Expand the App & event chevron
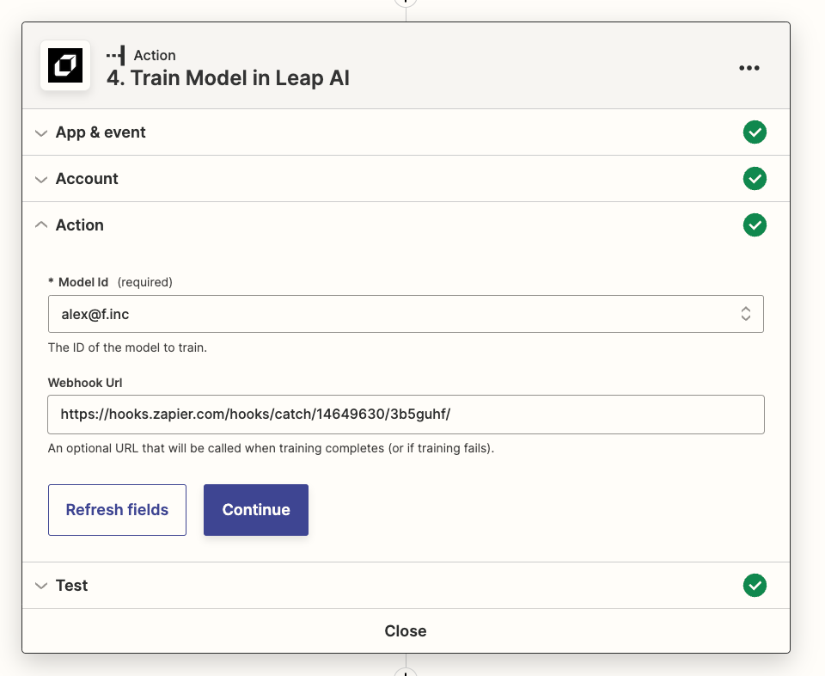 (40, 133)
